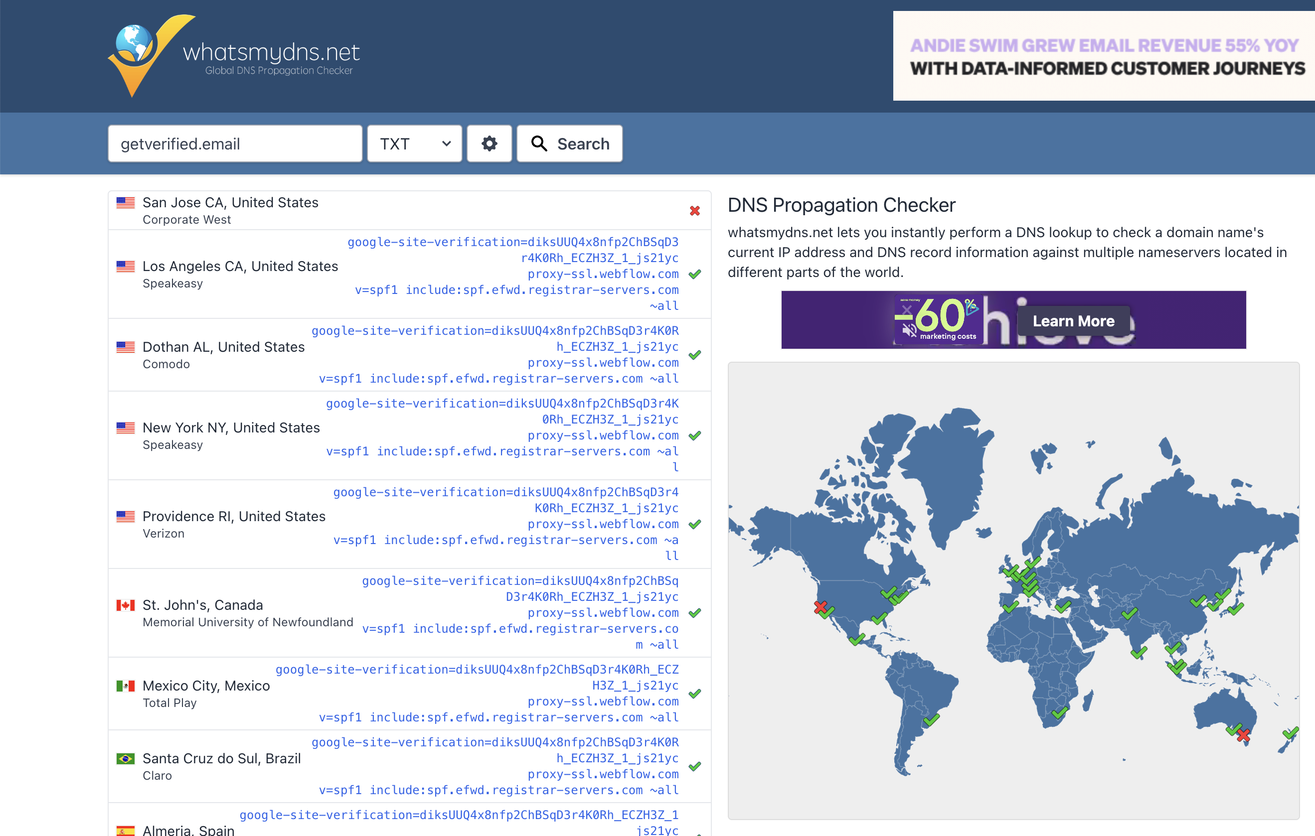This screenshot has width=1315, height=836.
Task: Click red X marker on Australia map
Action: (1243, 735)
